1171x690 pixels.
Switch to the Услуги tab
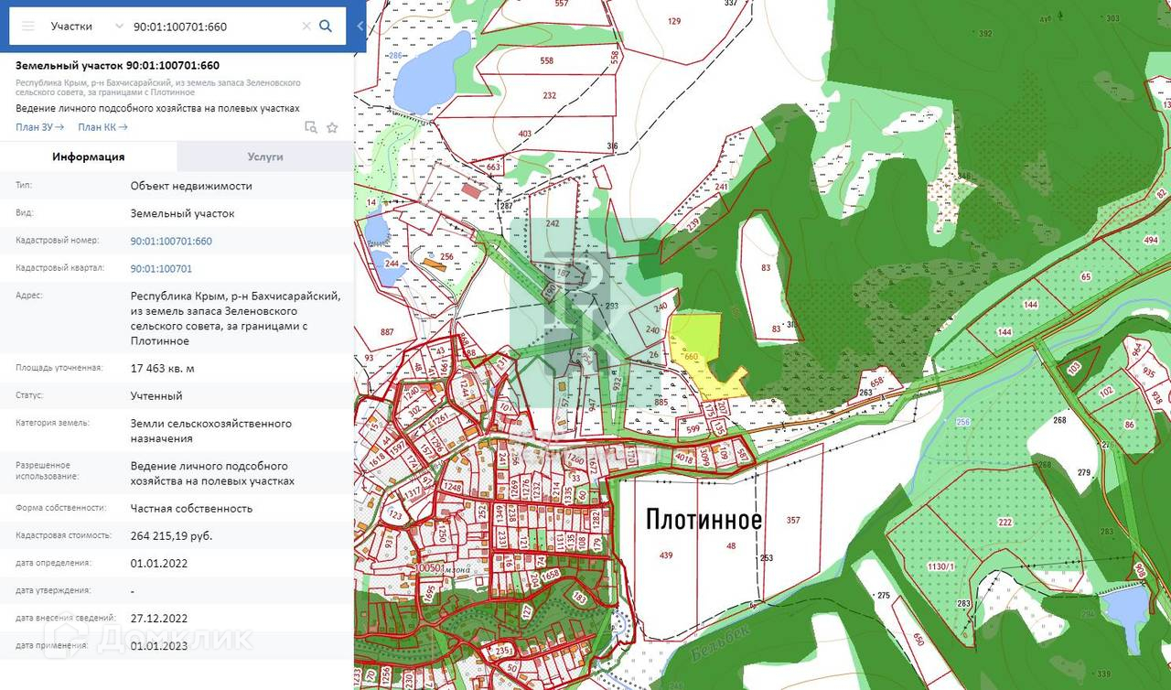(265, 156)
